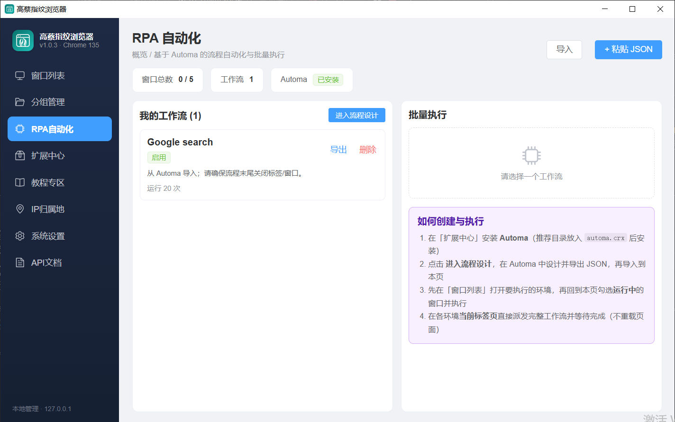675x422 pixels.
Task: Open 系统设置 in the sidebar
Action: point(60,236)
